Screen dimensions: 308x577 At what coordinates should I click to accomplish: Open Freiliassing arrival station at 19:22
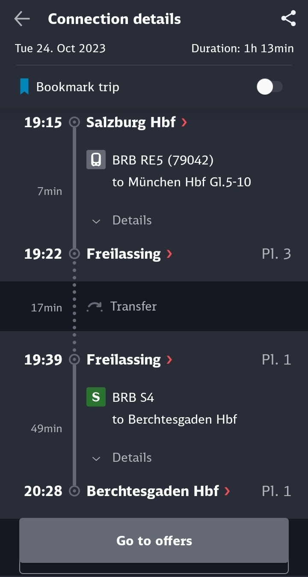(x=124, y=254)
